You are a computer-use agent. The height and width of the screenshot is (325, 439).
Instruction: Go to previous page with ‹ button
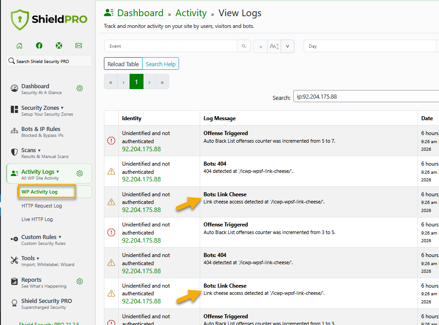tap(123, 82)
